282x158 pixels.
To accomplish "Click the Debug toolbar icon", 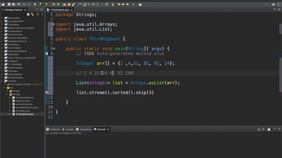I will pos(30,4).
